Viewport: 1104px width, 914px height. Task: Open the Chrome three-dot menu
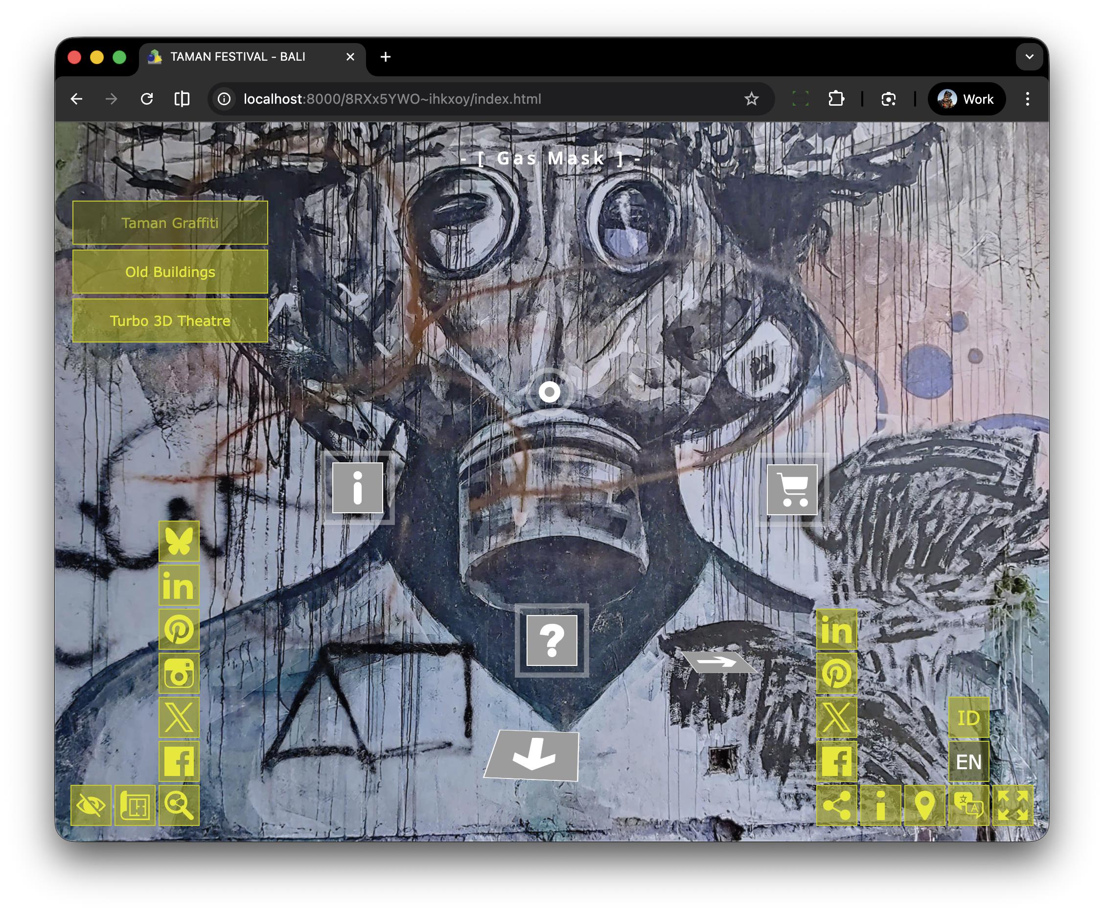(x=1027, y=99)
